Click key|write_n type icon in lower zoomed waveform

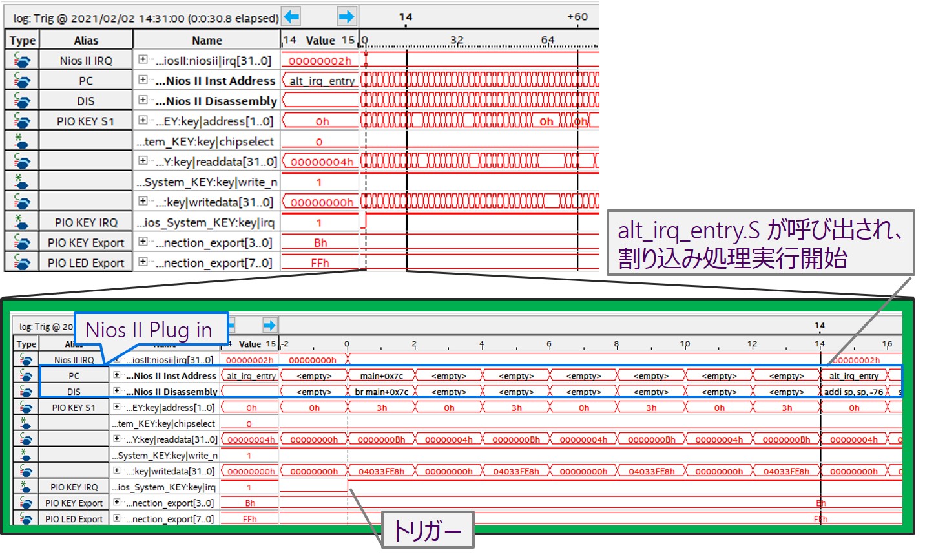pyautogui.click(x=26, y=455)
